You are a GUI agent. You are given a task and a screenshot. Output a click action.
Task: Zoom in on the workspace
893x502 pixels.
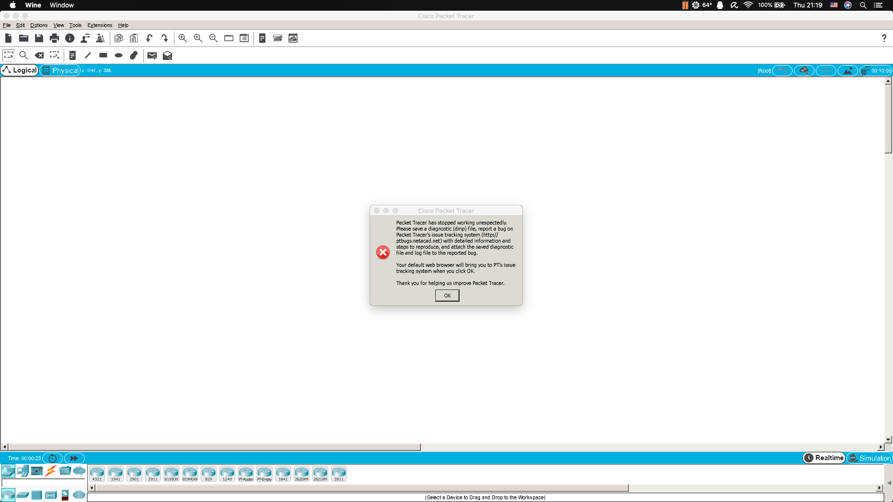pos(183,38)
